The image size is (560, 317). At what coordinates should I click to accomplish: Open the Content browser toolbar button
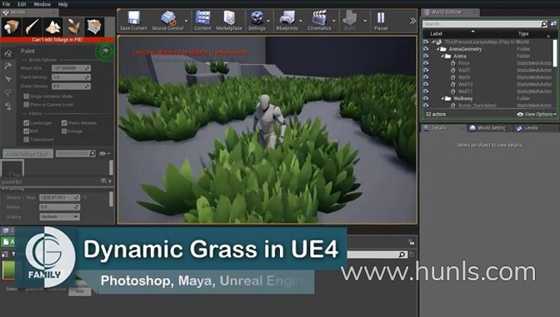pos(202,20)
